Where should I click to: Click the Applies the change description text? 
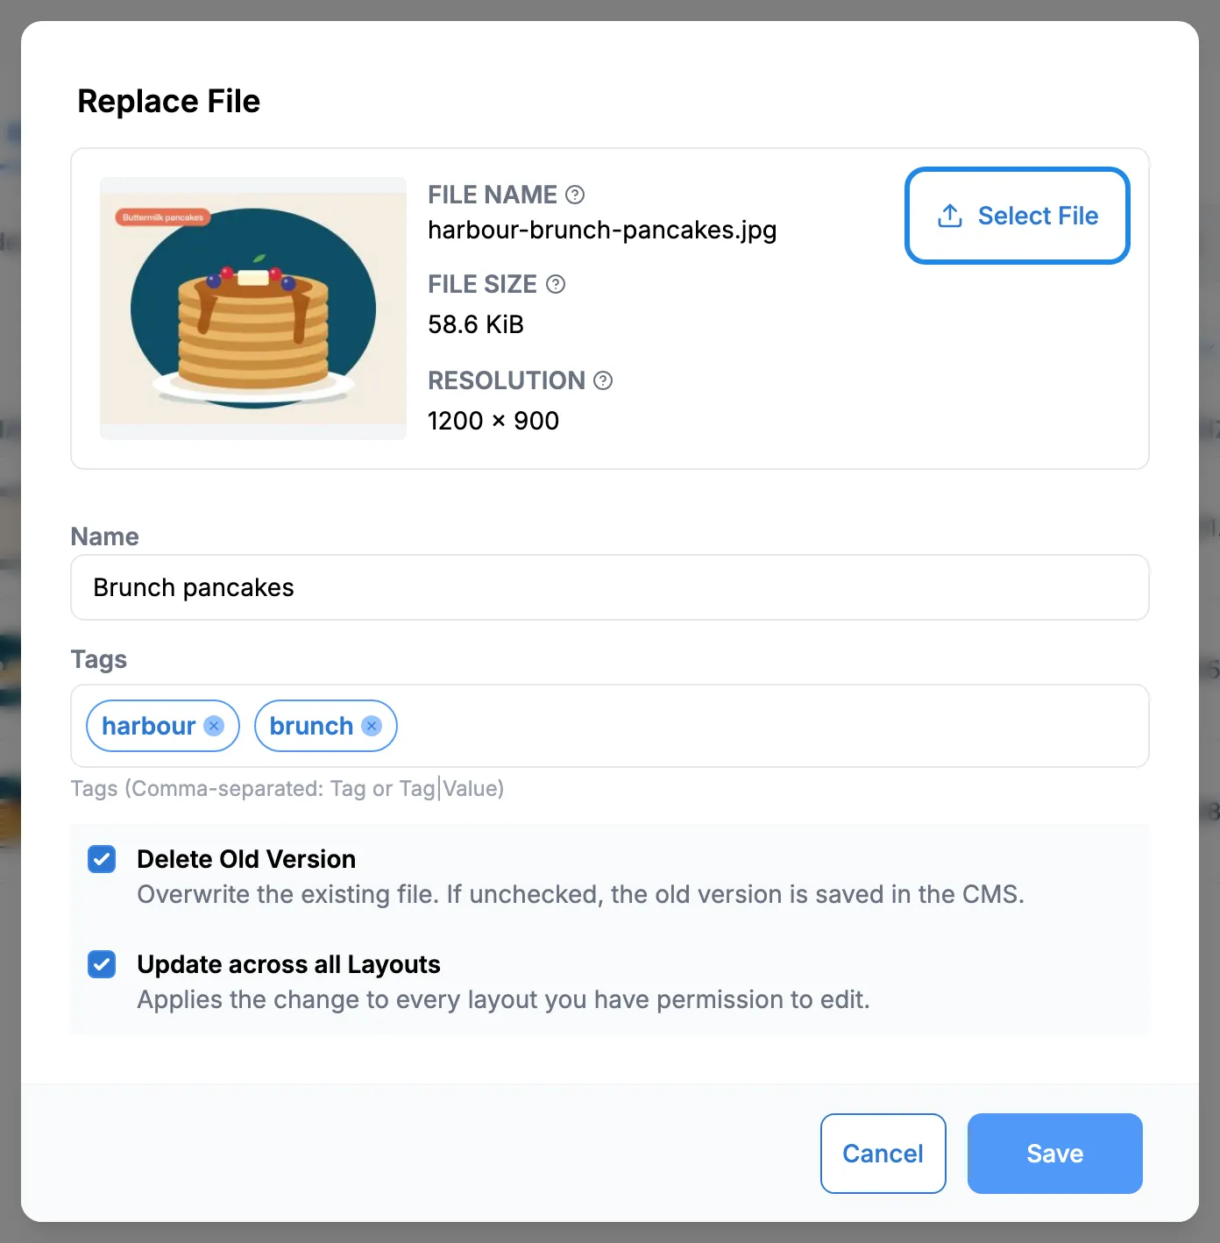(x=503, y=999)
